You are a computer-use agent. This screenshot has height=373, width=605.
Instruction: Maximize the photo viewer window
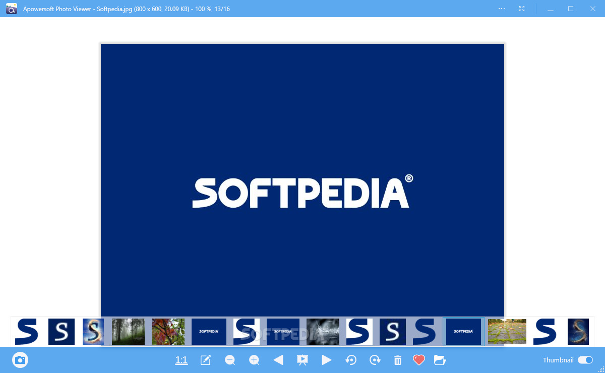coord(571,9)
